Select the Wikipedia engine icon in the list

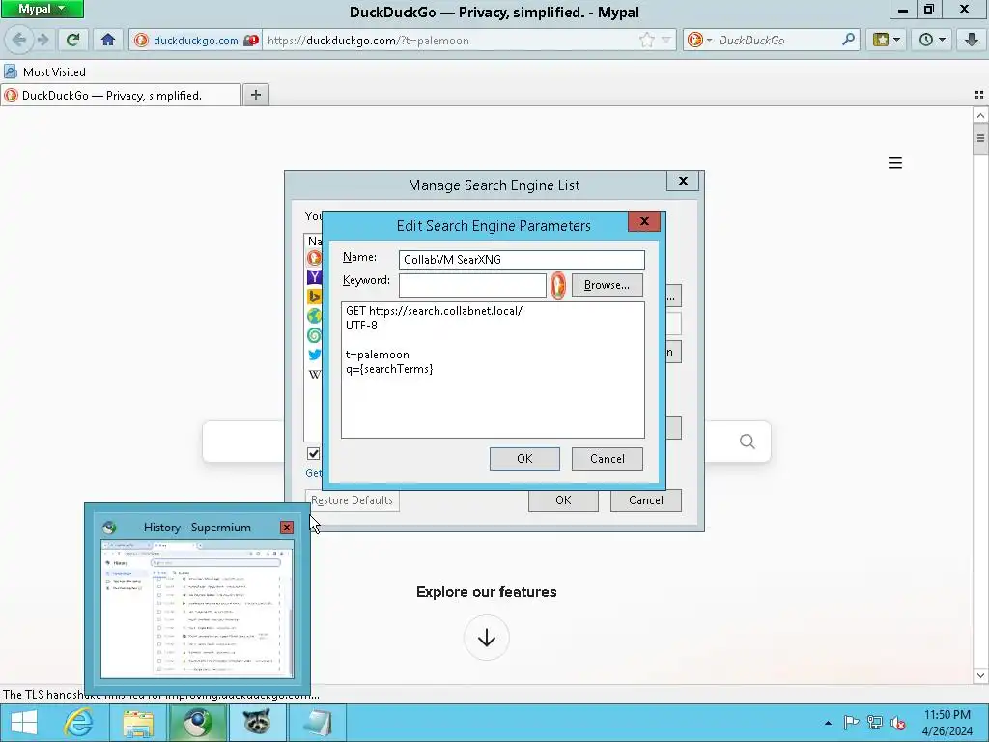coord(314,374)
